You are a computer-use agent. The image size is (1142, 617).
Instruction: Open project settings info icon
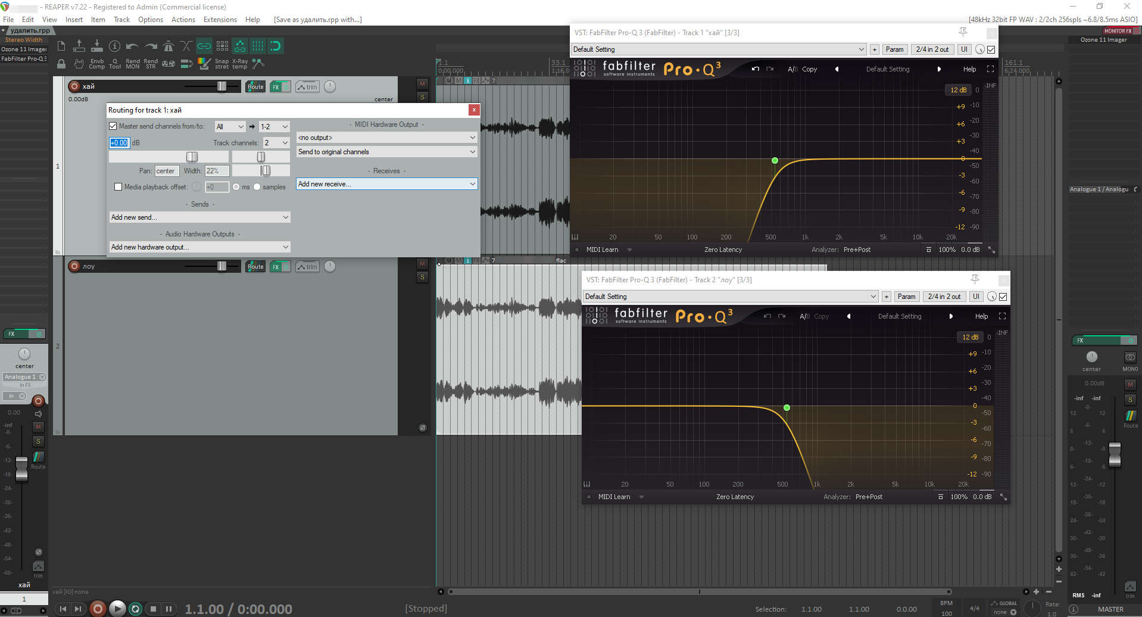pyautogui.click(x=115, y=46)
